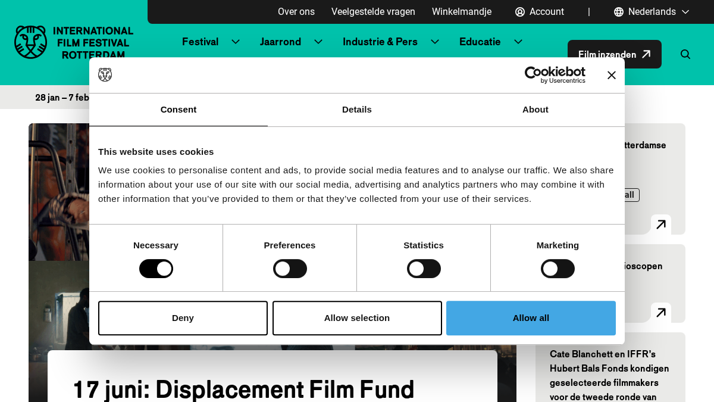
Task: Click the festival dates '28 jan – 7 feb'
Action: [x=62, y=98]
